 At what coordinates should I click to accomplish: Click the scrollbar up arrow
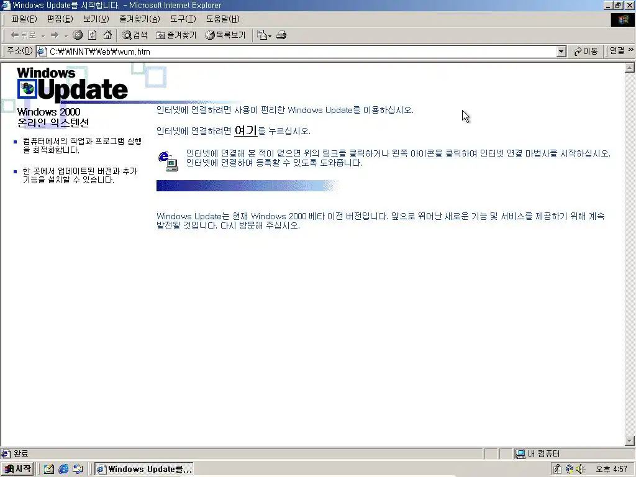tap(630, 68)
